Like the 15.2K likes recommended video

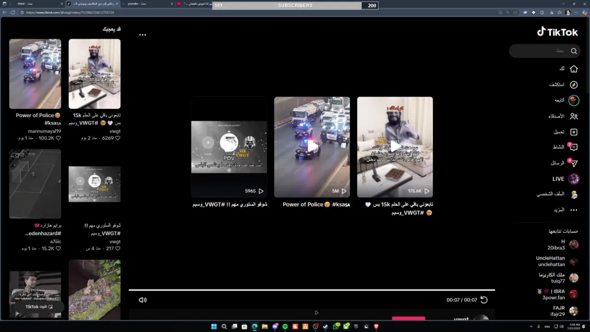pyautogui.click(x=58, y=248)
